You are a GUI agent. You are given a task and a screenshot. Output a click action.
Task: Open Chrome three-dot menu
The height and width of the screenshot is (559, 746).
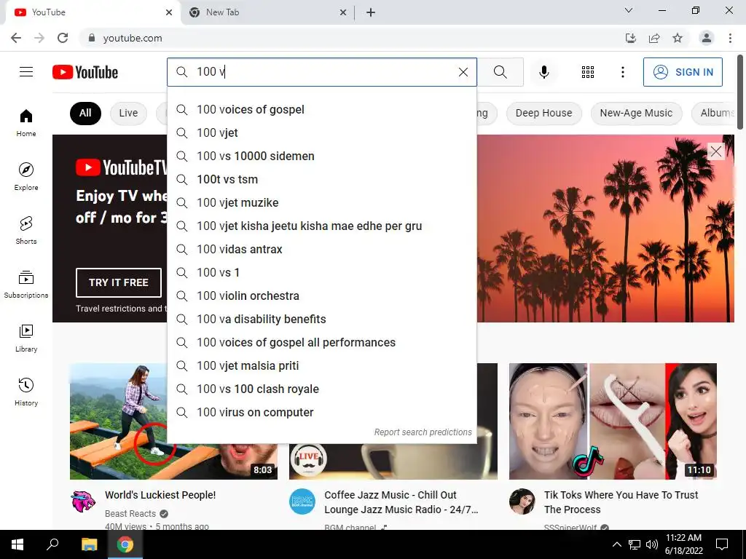(x=730, y=38)
